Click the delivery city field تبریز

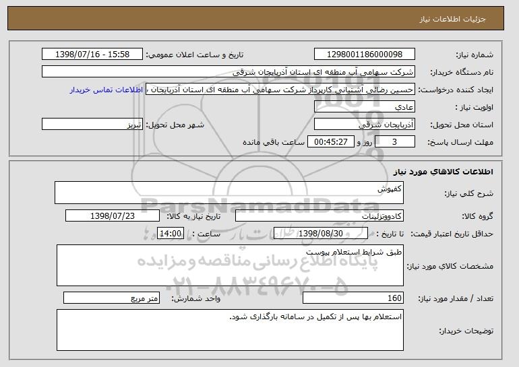(92, 125)
